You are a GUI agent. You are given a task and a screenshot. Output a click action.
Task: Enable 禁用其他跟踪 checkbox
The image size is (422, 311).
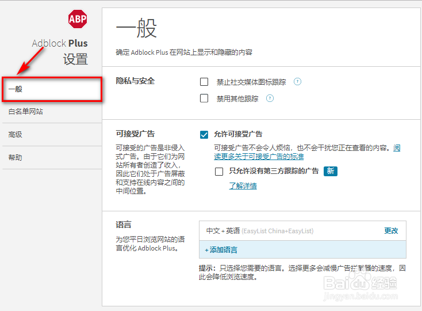point(204,98)
